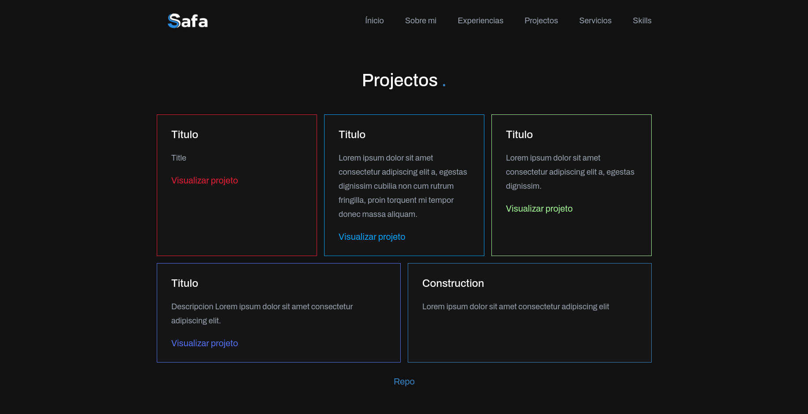
Task: Click the Titulo card with green border
Action: [571, 185]
